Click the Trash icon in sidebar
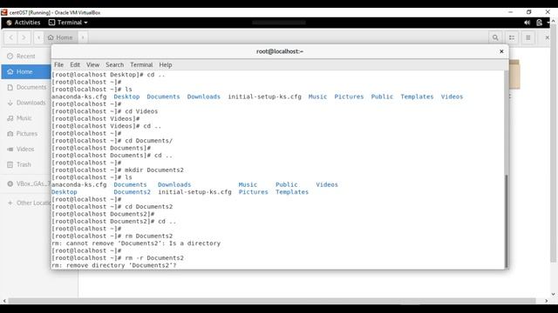Image resolution: width=558 pixels, height=313 pixels. coord(10,164)
